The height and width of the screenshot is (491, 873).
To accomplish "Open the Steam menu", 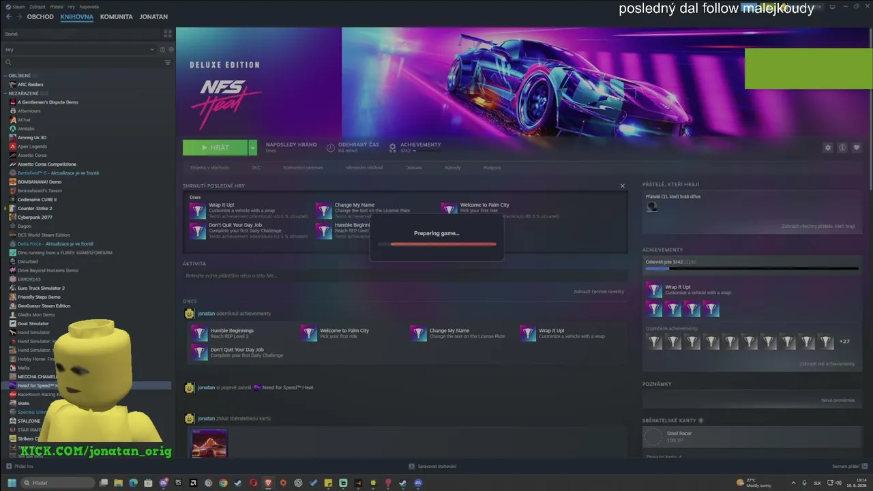I will point(19,7).
